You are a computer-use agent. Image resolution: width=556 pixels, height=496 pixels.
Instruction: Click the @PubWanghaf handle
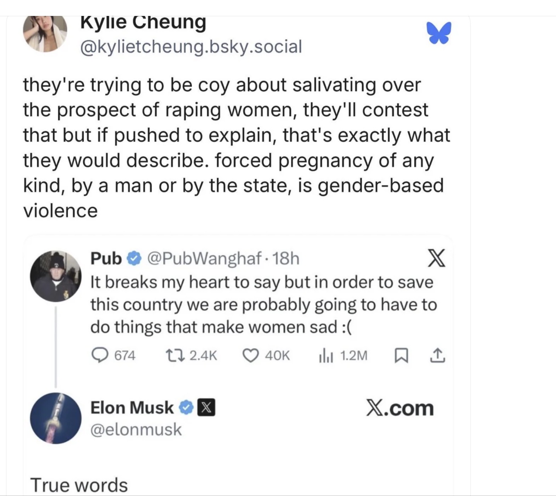204,258
